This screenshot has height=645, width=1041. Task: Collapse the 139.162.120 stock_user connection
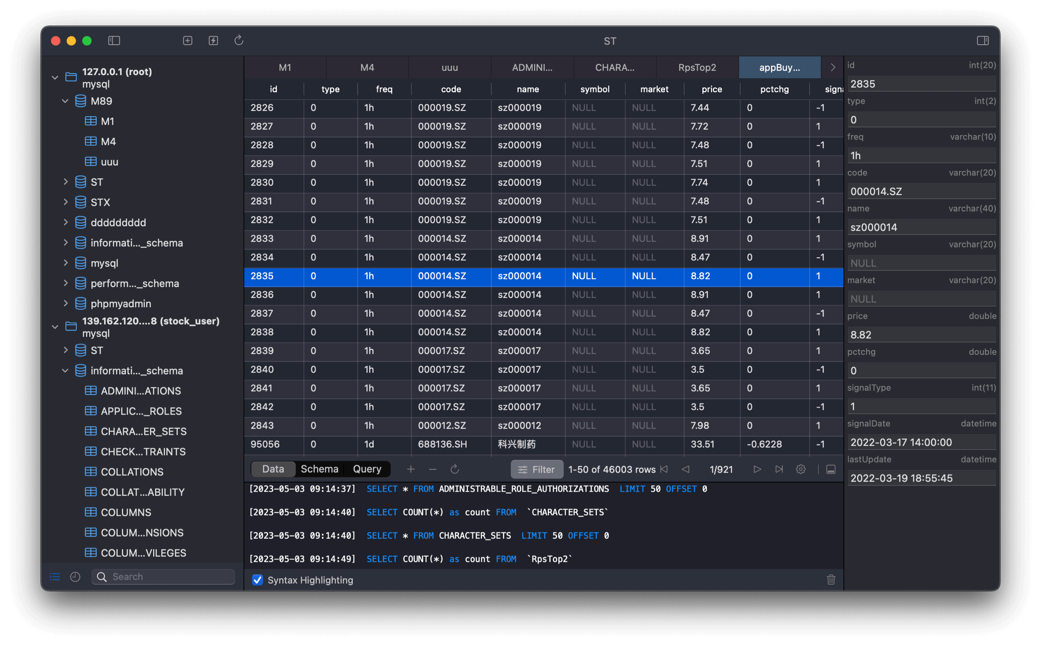coord(55,327)
